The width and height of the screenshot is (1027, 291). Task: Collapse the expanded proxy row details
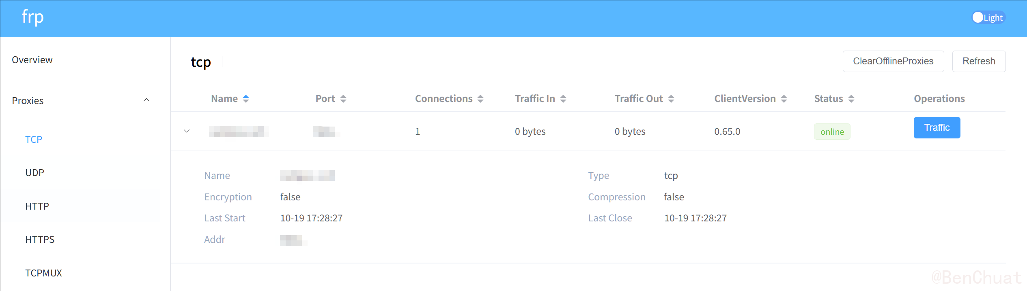coord(187,131)
